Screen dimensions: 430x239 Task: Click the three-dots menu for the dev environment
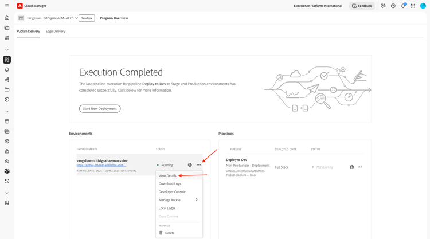click(x=199, y=165)
